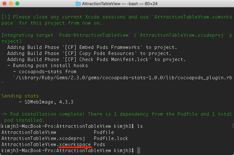Click the Podfile entry in the ls output
The width and height of the screenshot is (234, 155).
coord(104,132)
